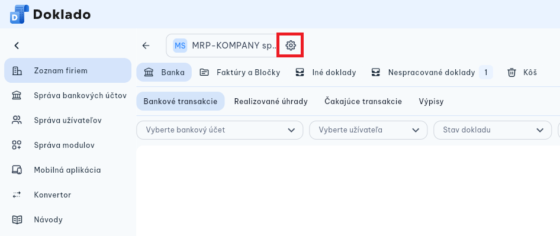Collapse the sidebar with the chevron arrow

tap(17, 46)
